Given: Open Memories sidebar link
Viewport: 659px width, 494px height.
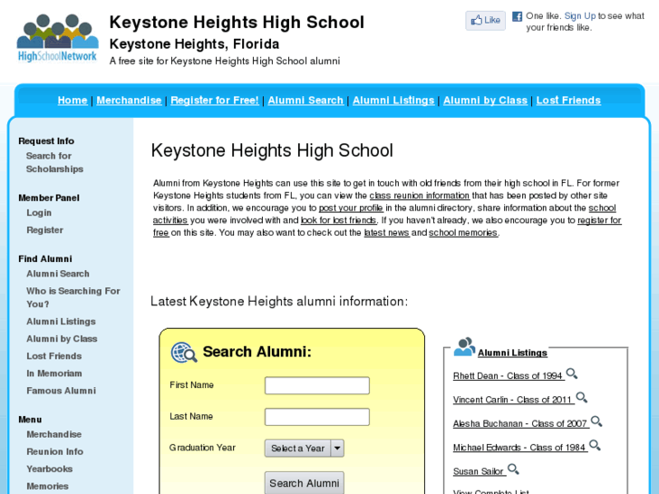Looking at the screenshot, I should pyautogui.click(x=47, y=486).
